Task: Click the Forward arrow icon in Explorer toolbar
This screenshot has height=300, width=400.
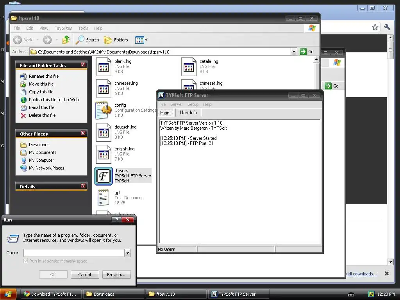Action: 47,40
